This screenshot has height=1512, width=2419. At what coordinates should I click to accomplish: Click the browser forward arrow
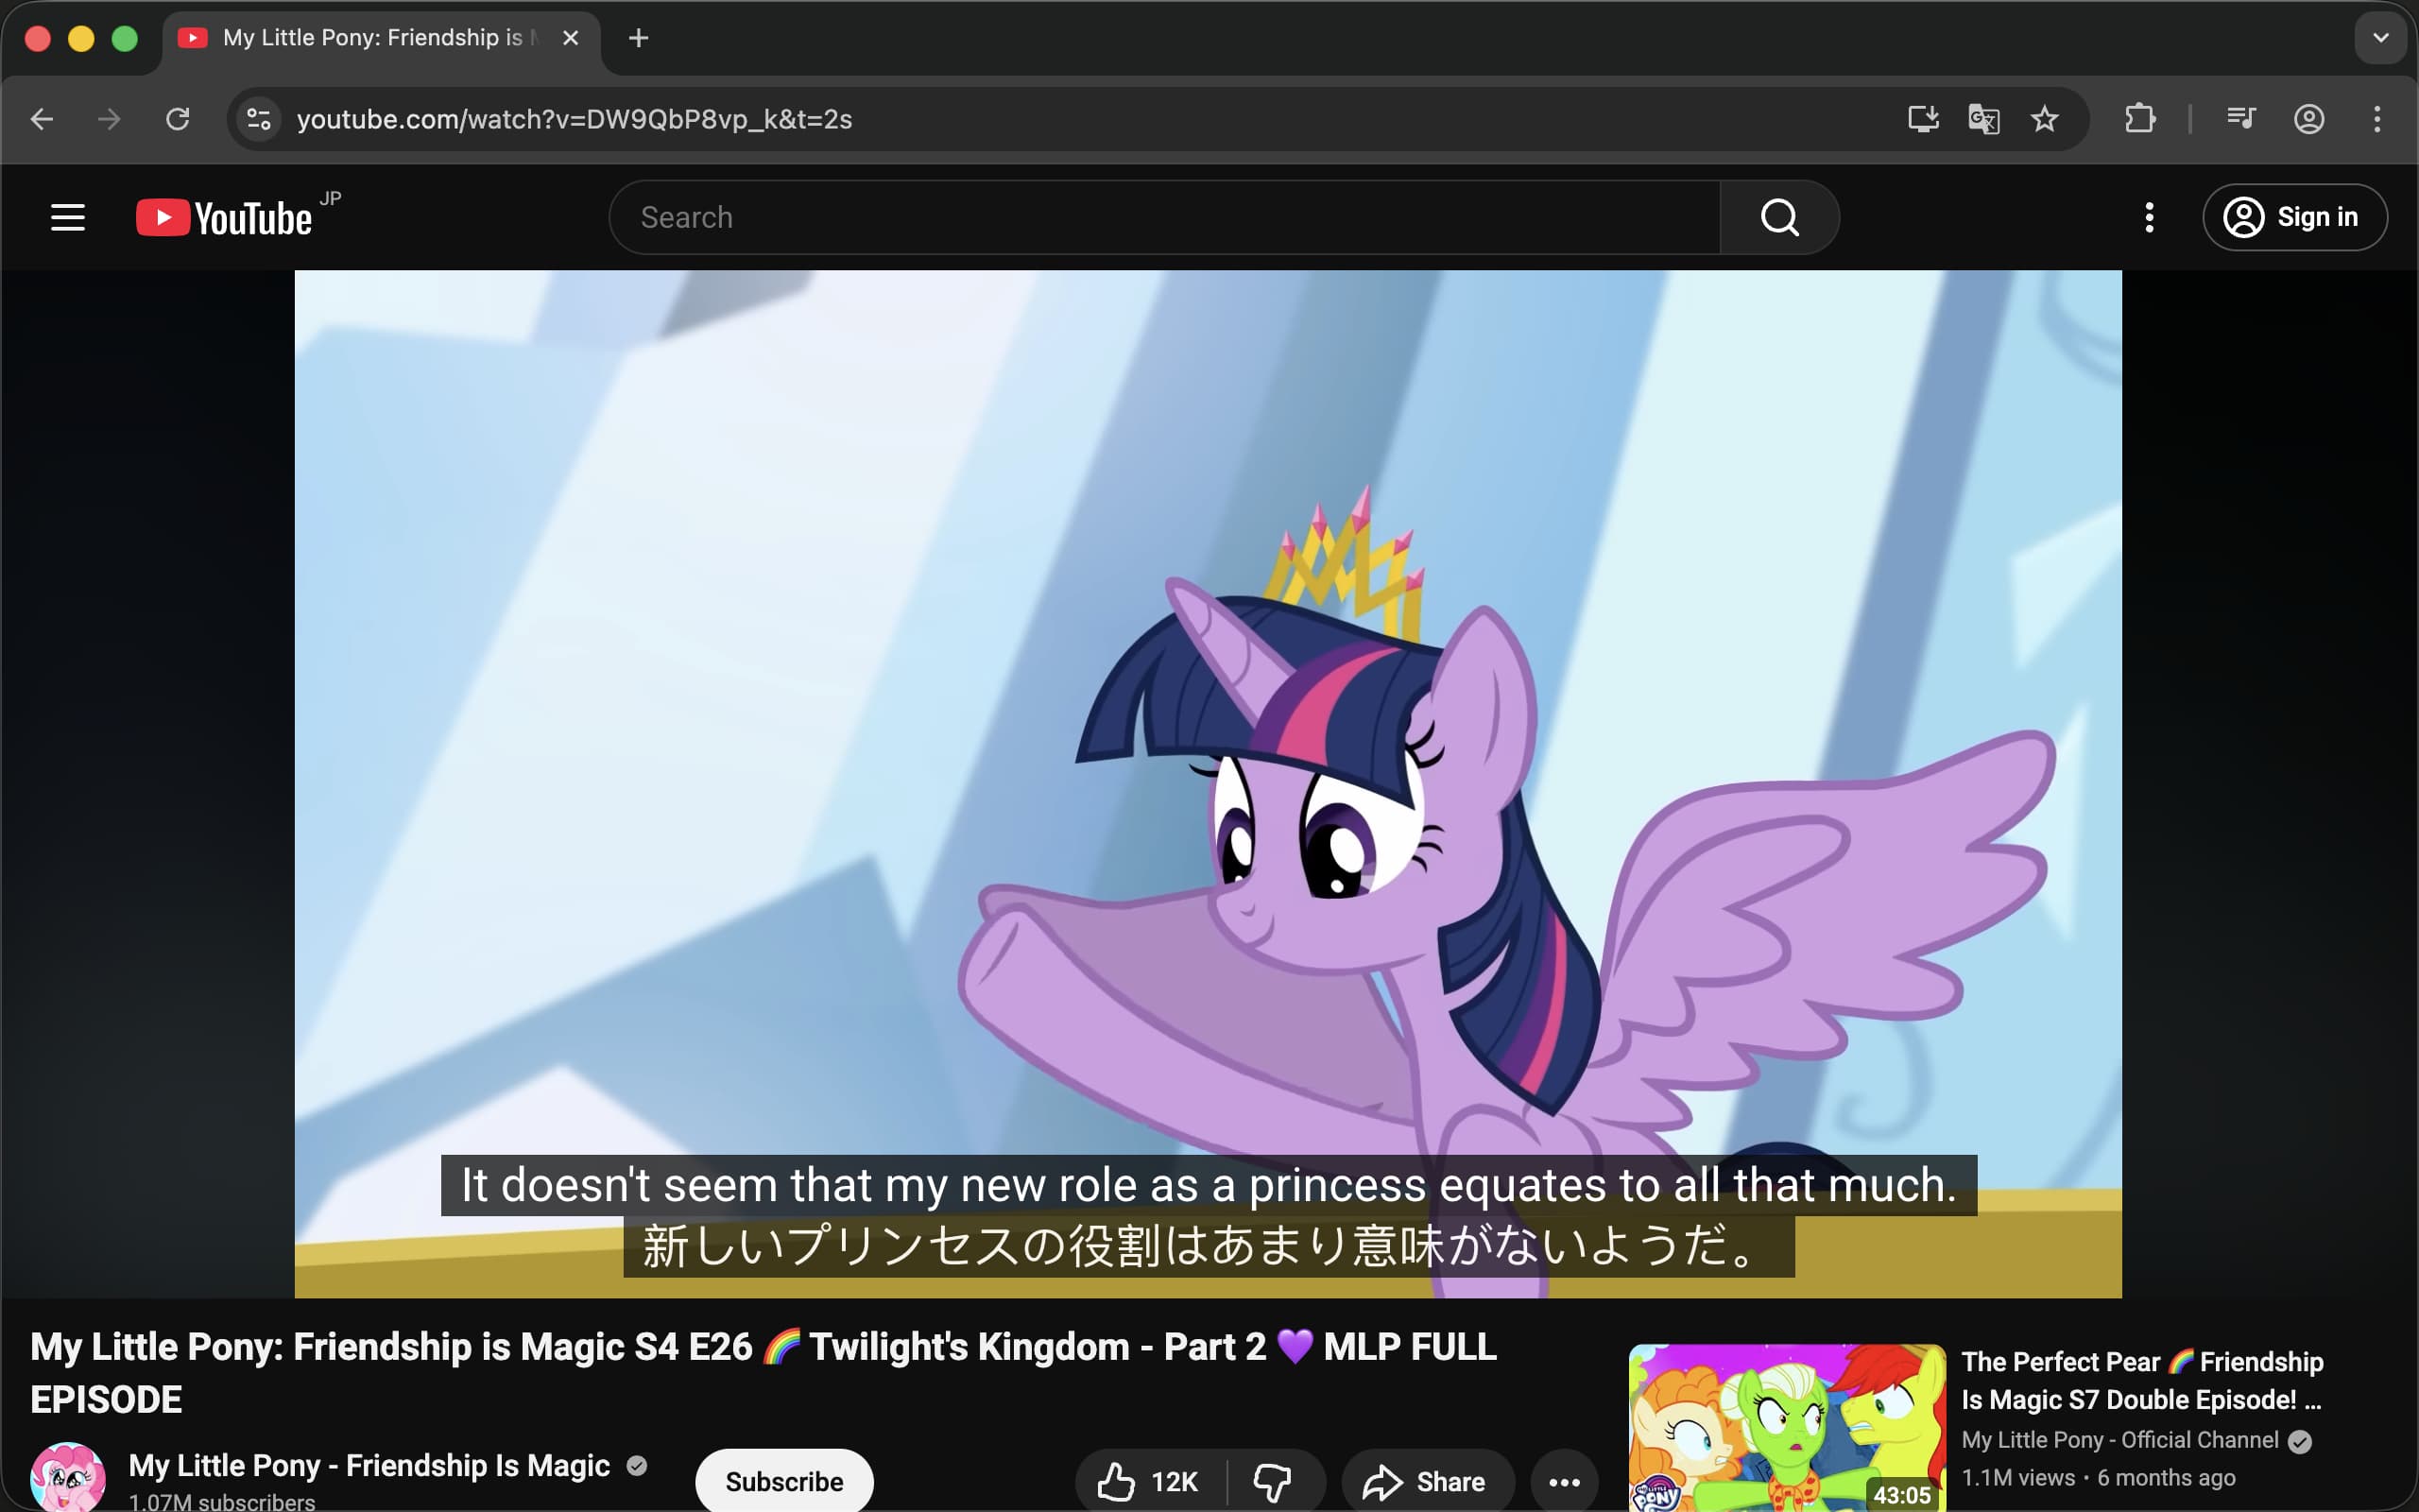click(109, 119)
